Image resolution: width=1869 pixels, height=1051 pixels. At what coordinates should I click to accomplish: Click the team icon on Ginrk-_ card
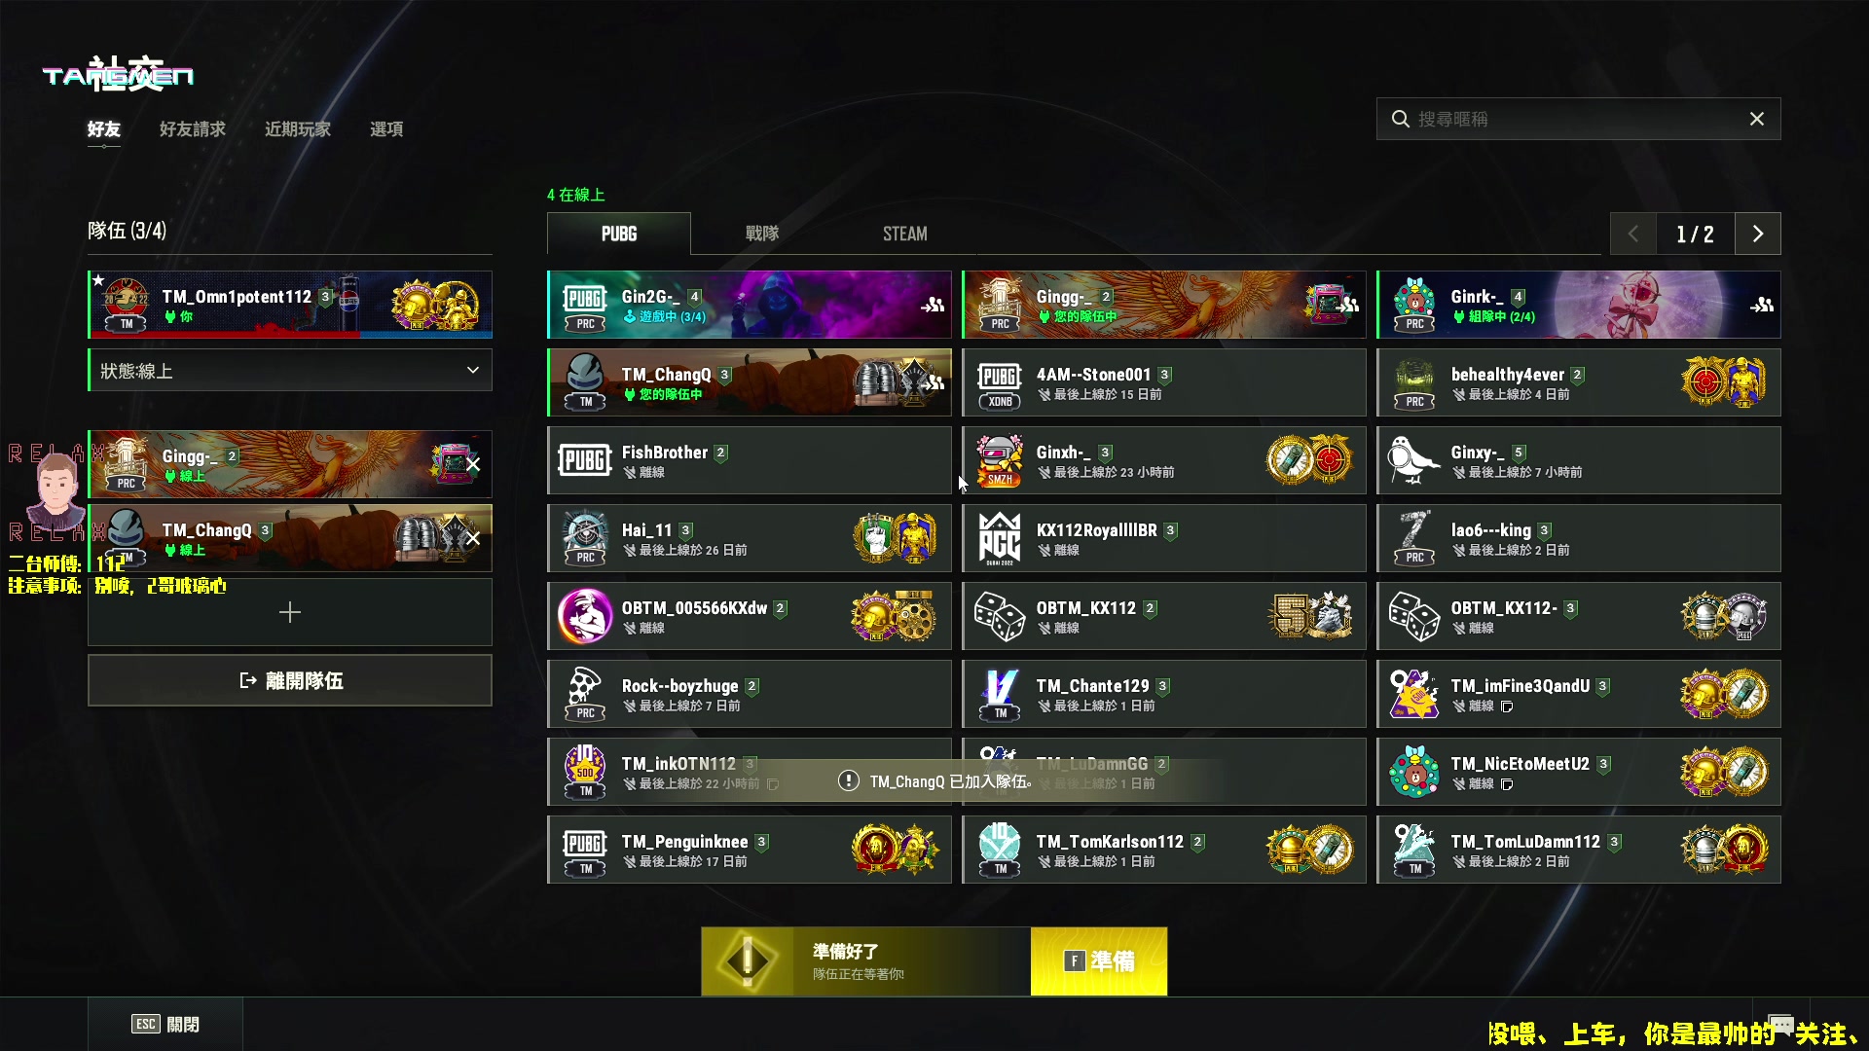(x=1762, y=305)
